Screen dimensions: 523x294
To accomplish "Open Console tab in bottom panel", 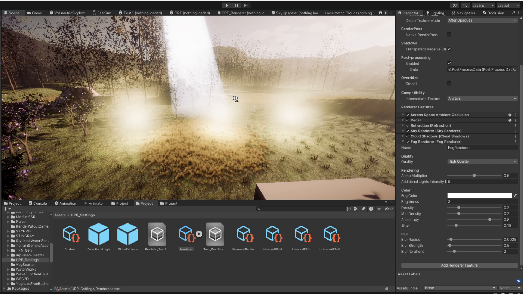I will coord(38,203).
